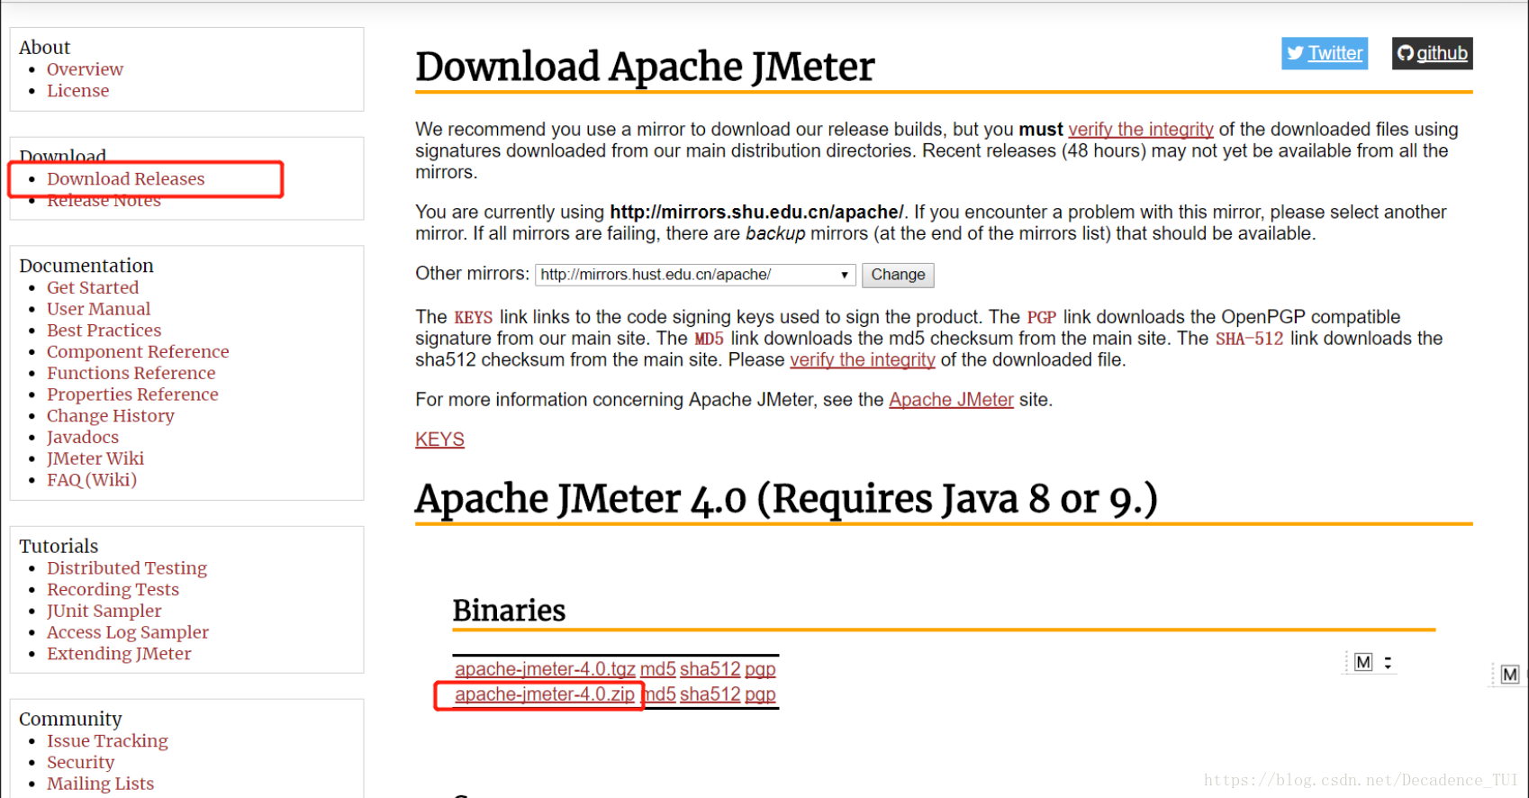Open the License link
This screenshot has width=1529, height=798.
(77, 91)
